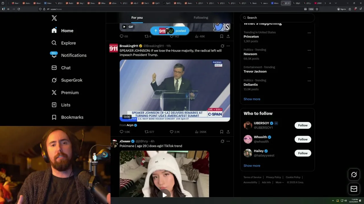Image resolution: width=364 pixels, height=204 pixels.
Task: Open a new browser tab
Action: click(330, 3)
